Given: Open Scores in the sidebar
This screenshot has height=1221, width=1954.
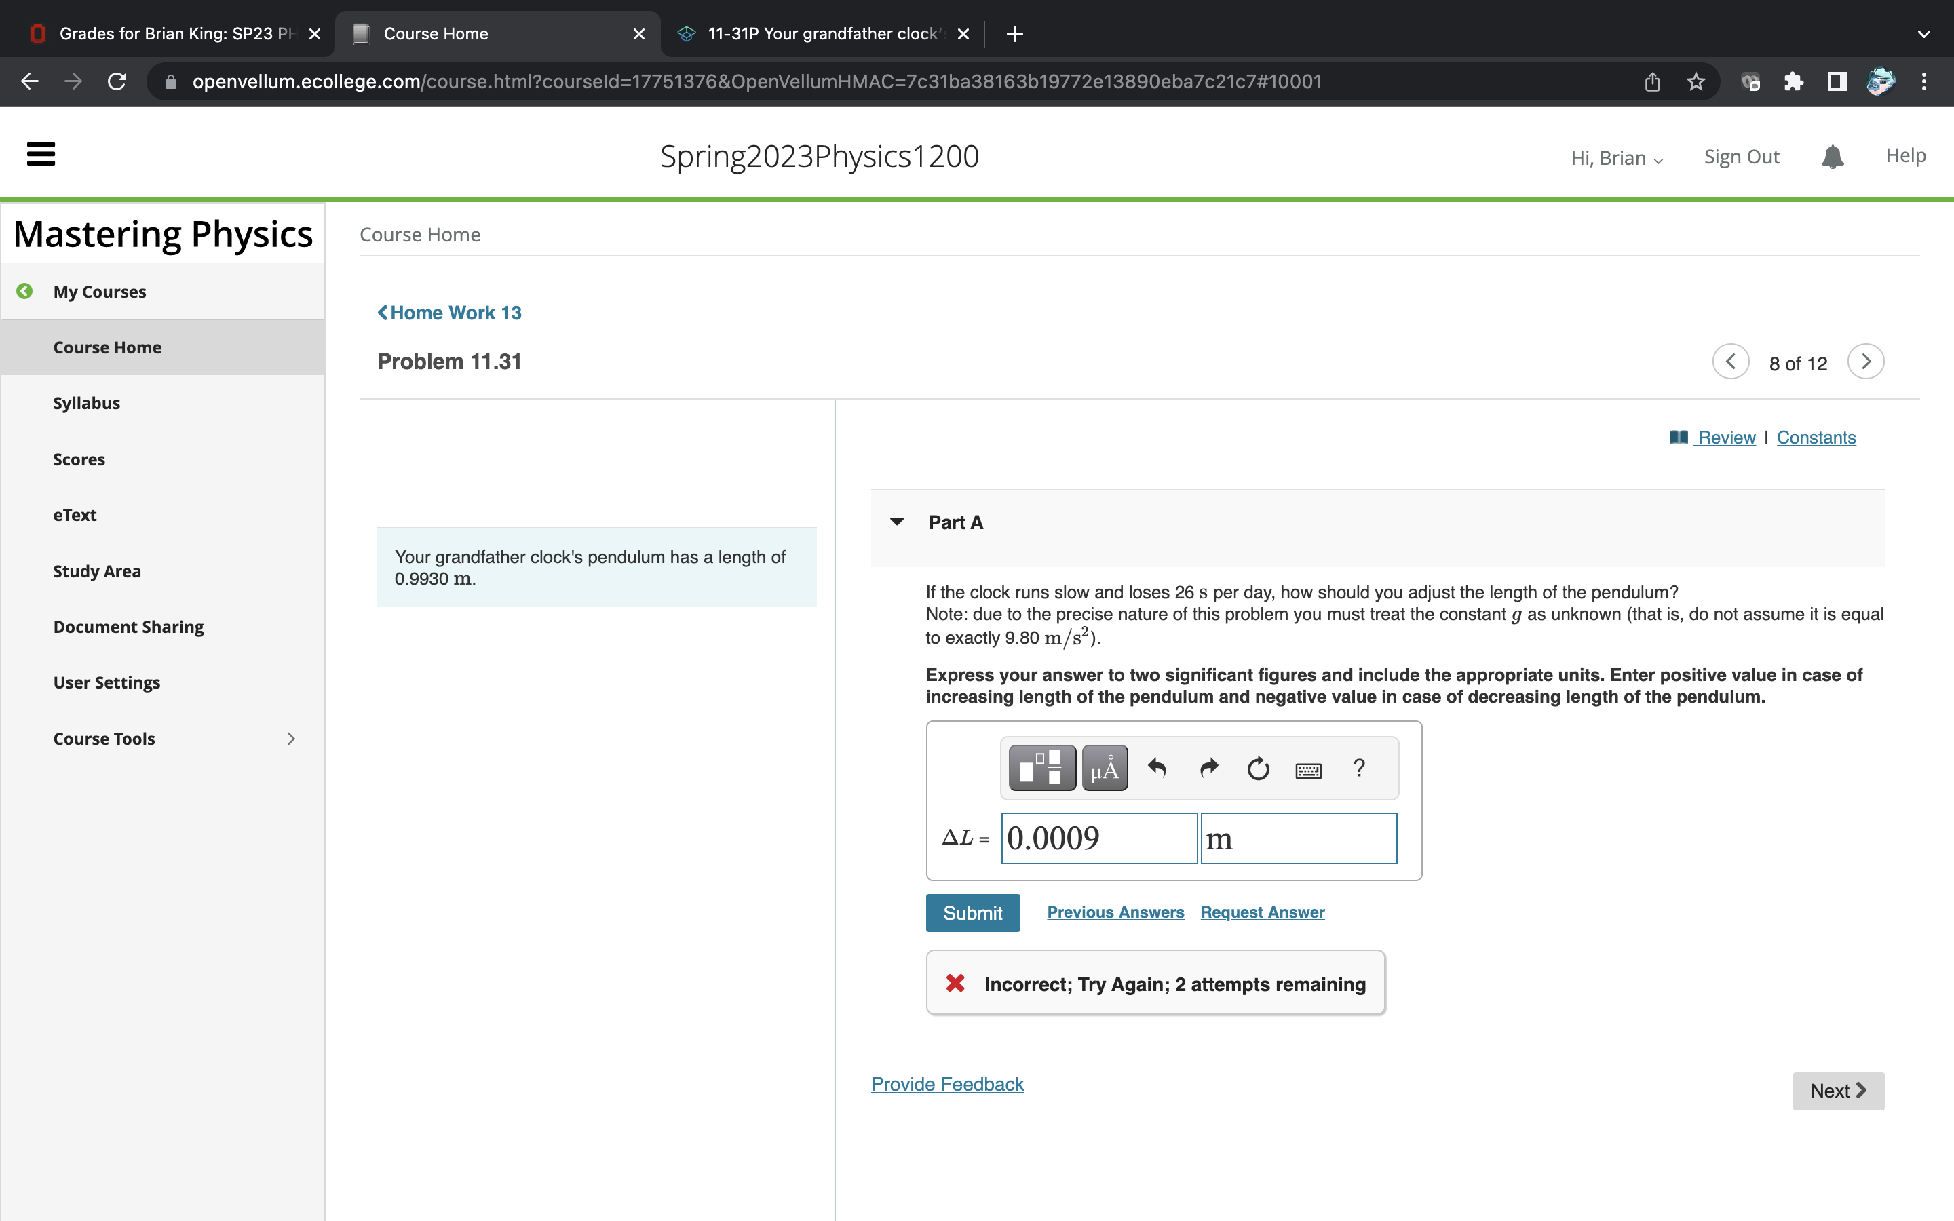Looking at the screenshot, I should click(79, 459).
